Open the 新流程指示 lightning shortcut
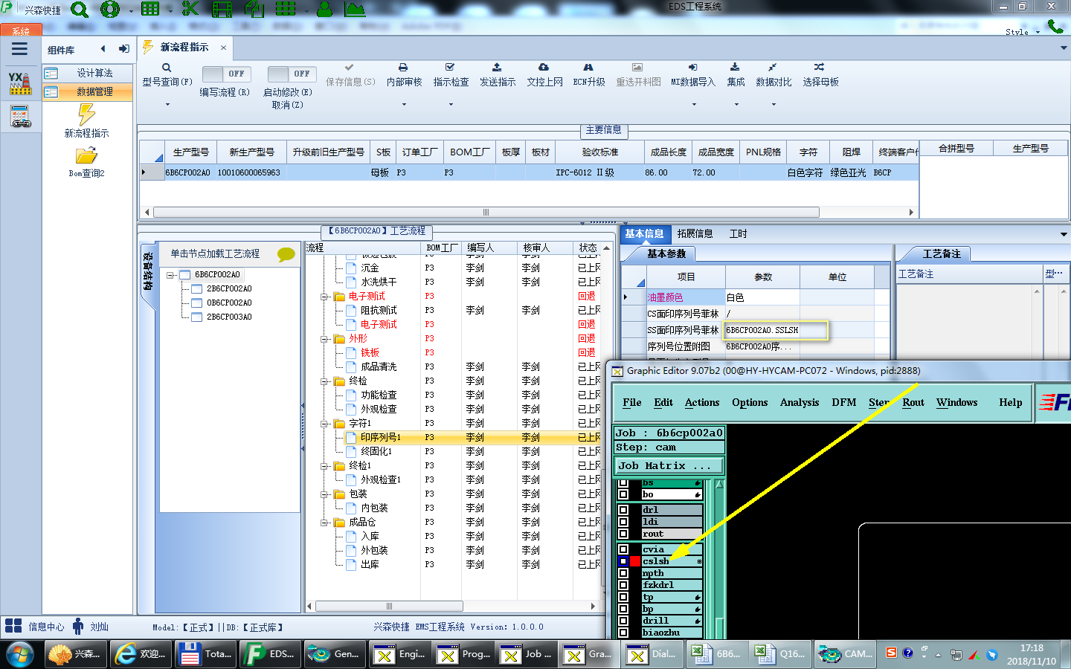1071x669 pixels. coord(87,121)
